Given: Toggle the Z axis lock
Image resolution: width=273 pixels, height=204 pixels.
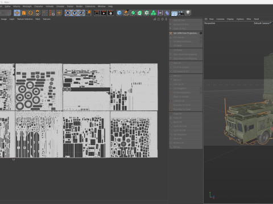Looking at the screenshot, I should coord(81,13).
